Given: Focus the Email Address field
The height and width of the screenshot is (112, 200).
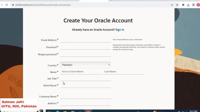Looking at the screenshot, I should coord(85,40).
